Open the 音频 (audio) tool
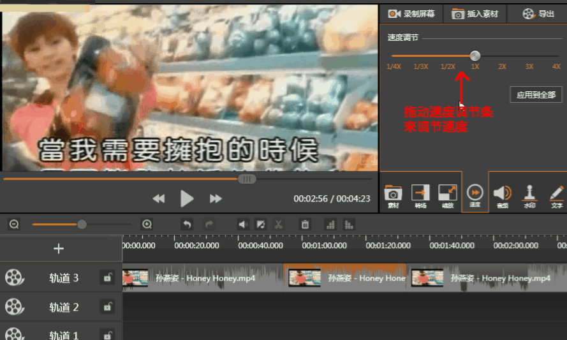Screen dimensions: 567x340 pyautogui.click(x=503, y=196)
